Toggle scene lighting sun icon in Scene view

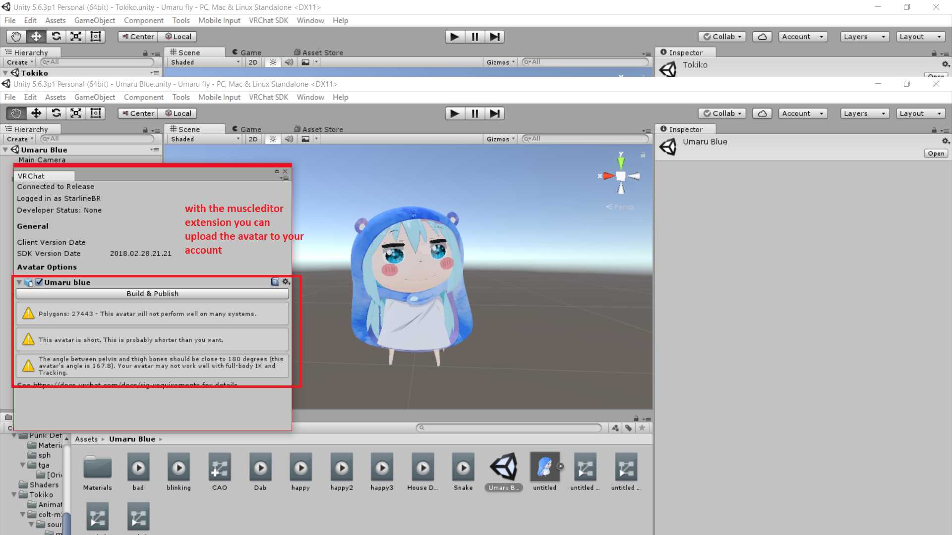coord(273,139)
